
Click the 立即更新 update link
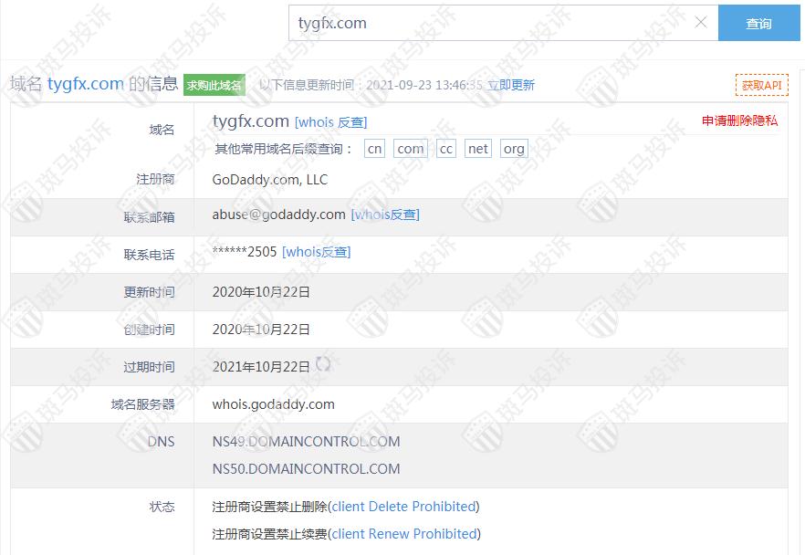tap(510, 85)
